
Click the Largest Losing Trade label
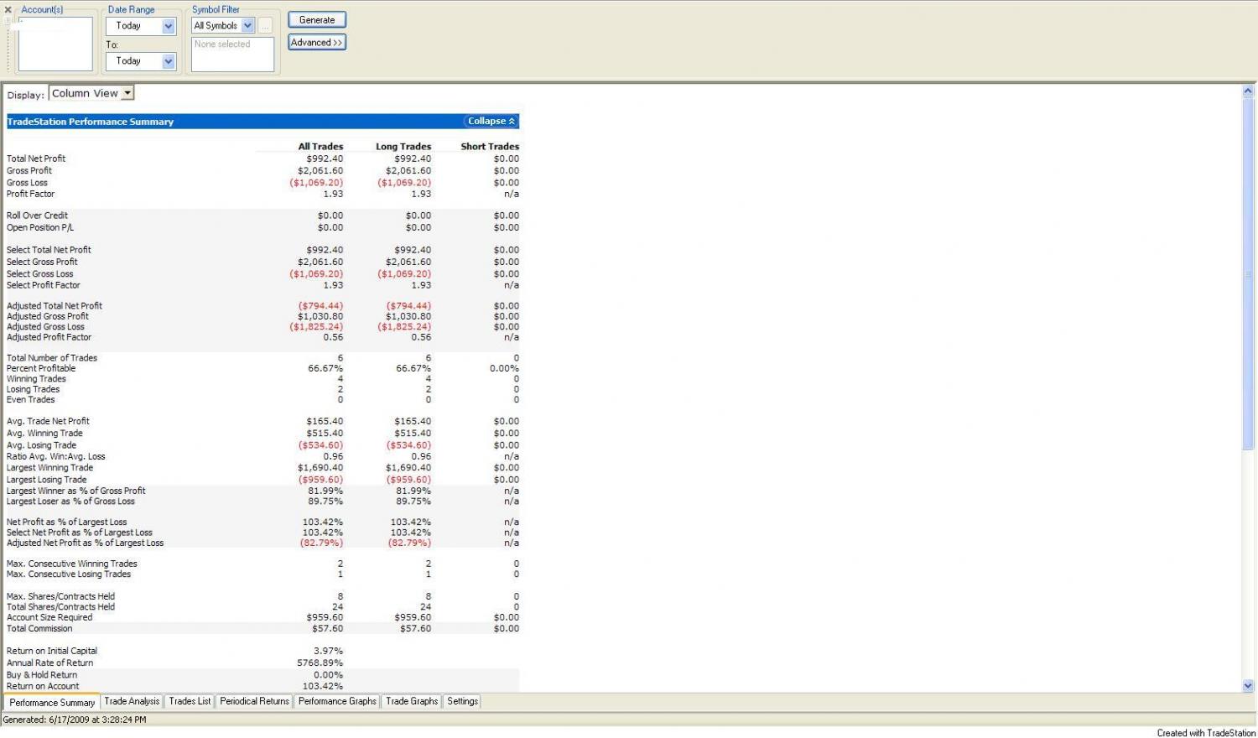tap(46, 480)
